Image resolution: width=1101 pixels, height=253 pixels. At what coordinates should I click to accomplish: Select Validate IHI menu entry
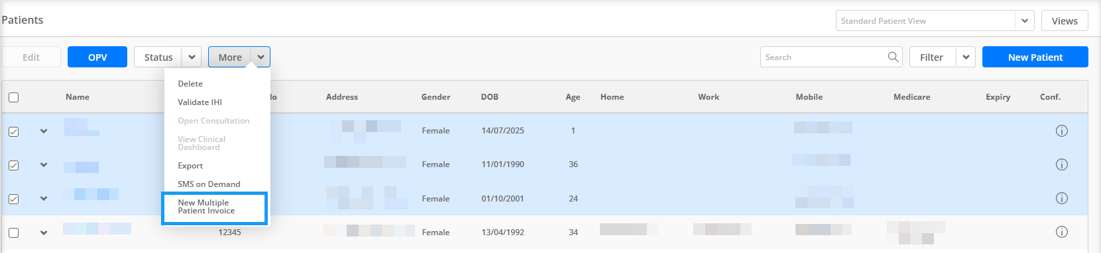click(x=200, y=102)
